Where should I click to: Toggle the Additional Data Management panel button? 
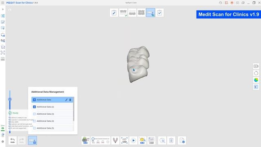coord(33,140)
